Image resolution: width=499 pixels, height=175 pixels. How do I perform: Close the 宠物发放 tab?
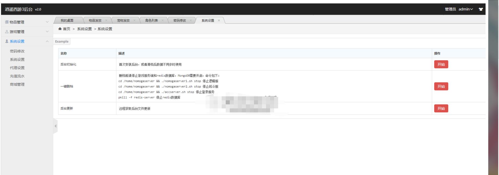point(134,21)
